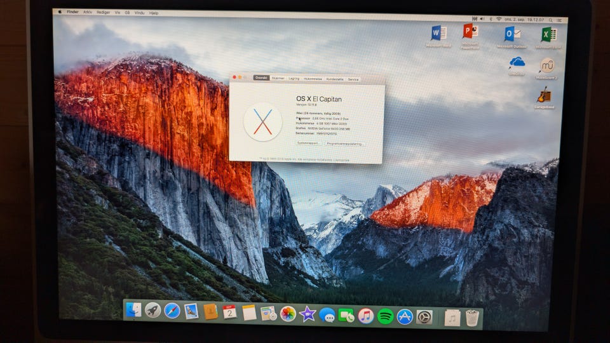610x343 pixels.
Task: Open System Preferences gear in dock
Action: tap(424, 318)
